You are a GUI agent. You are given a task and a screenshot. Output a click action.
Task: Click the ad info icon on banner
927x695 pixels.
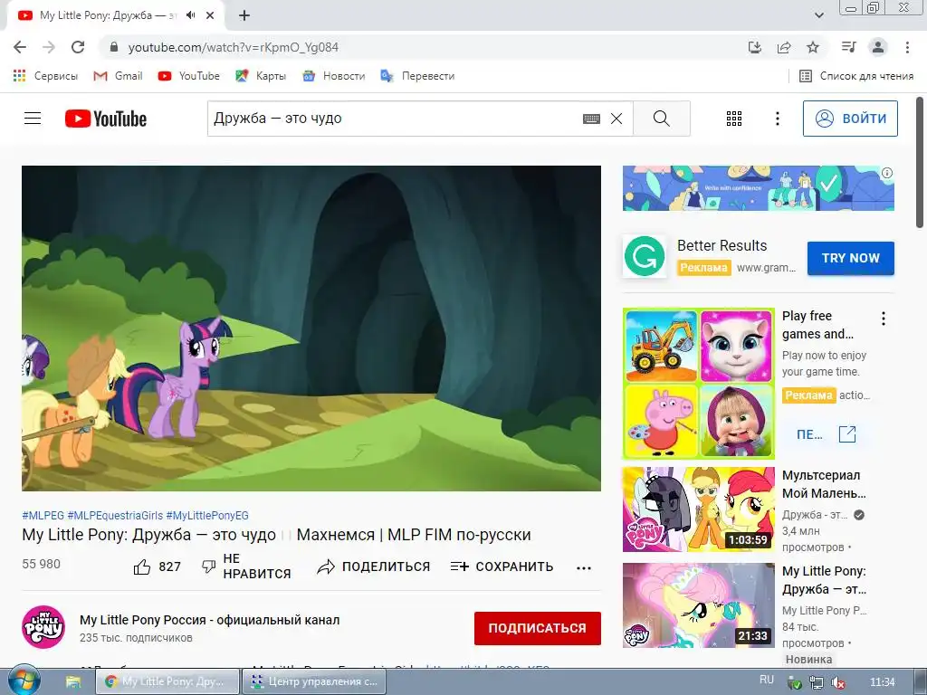(887, 173)
